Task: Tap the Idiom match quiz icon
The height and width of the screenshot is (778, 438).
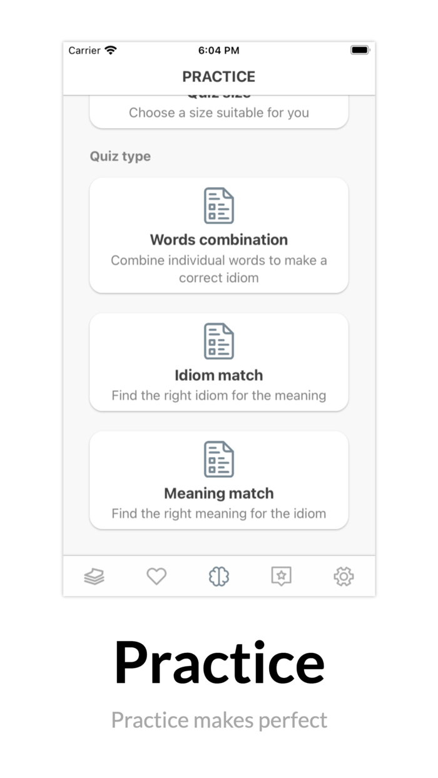Action: pyautogui.click(x=219, y=341)
